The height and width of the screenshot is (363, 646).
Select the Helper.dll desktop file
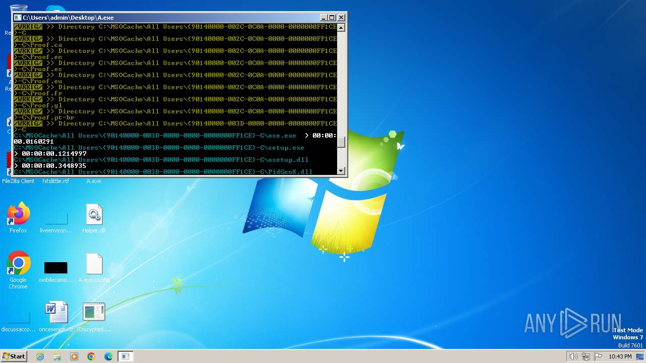click(94, 218)
